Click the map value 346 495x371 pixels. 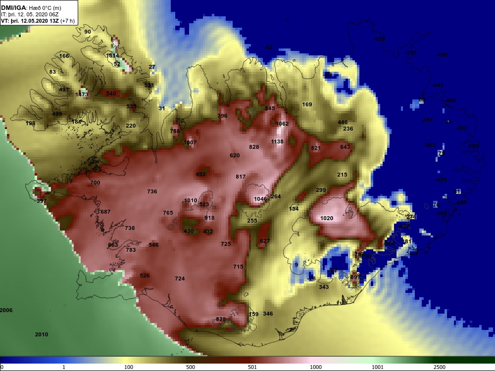[268, 314]
